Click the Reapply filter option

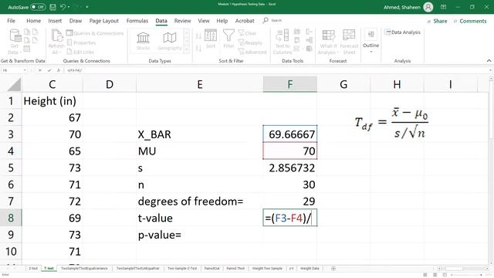coord(250,42)
